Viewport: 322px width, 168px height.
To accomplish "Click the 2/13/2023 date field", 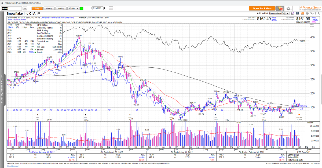I will coord(97,8).
